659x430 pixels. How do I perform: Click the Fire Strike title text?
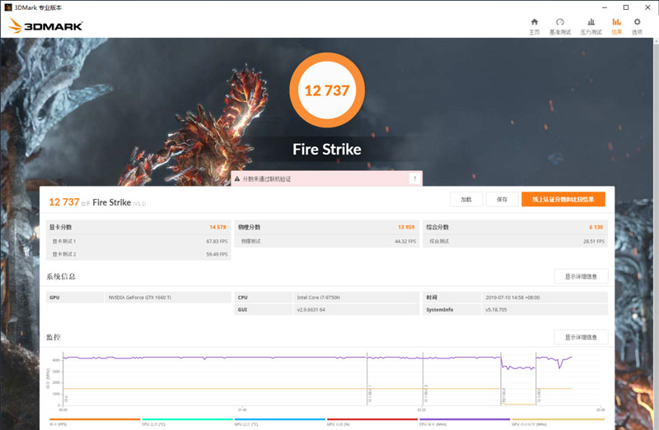tap(327, 150)
